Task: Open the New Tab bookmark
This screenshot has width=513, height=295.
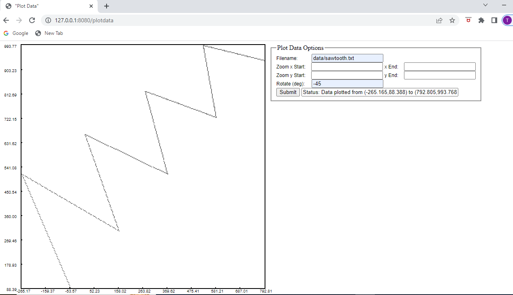Action: 49,33
